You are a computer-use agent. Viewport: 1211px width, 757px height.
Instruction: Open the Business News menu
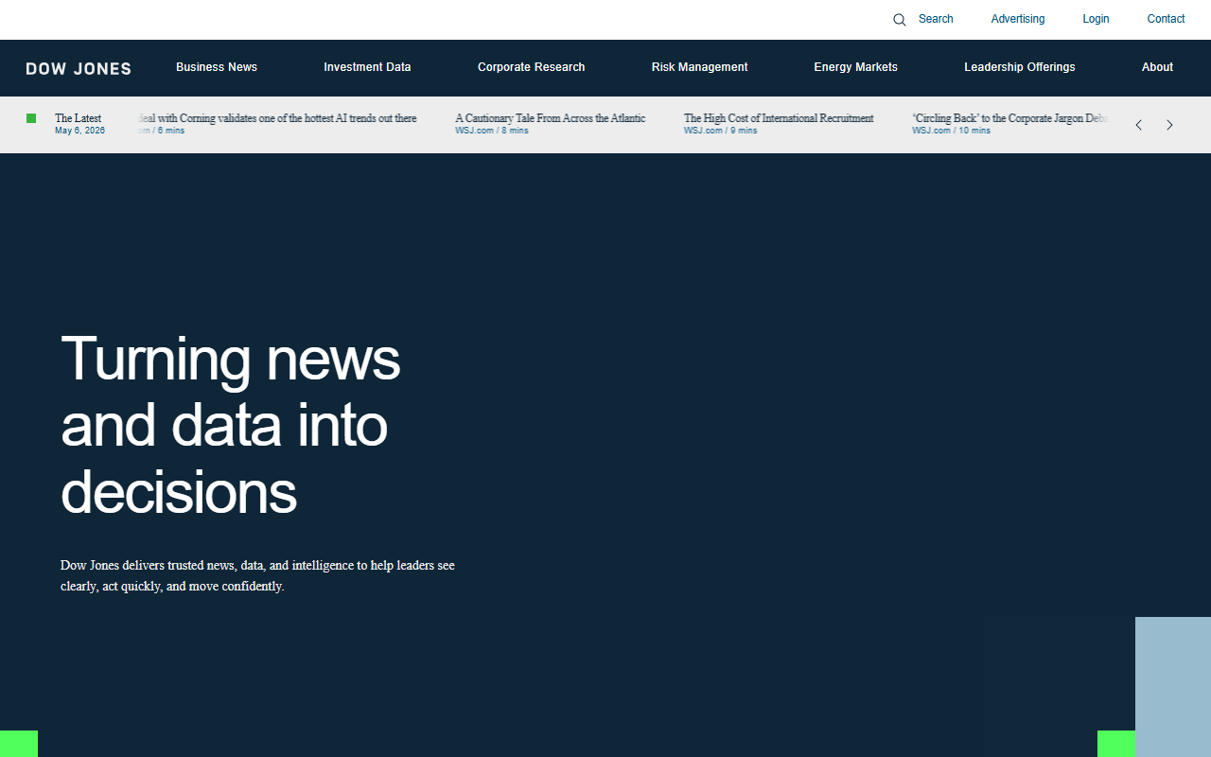(217, 67)
